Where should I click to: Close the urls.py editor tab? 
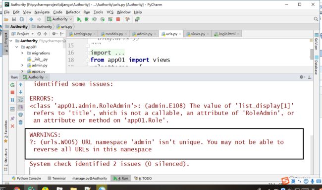coord(180,34)
